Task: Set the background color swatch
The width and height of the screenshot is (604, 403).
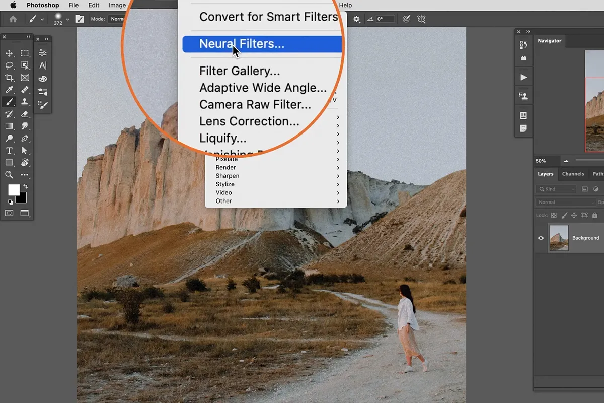Action: coord(22,198)
